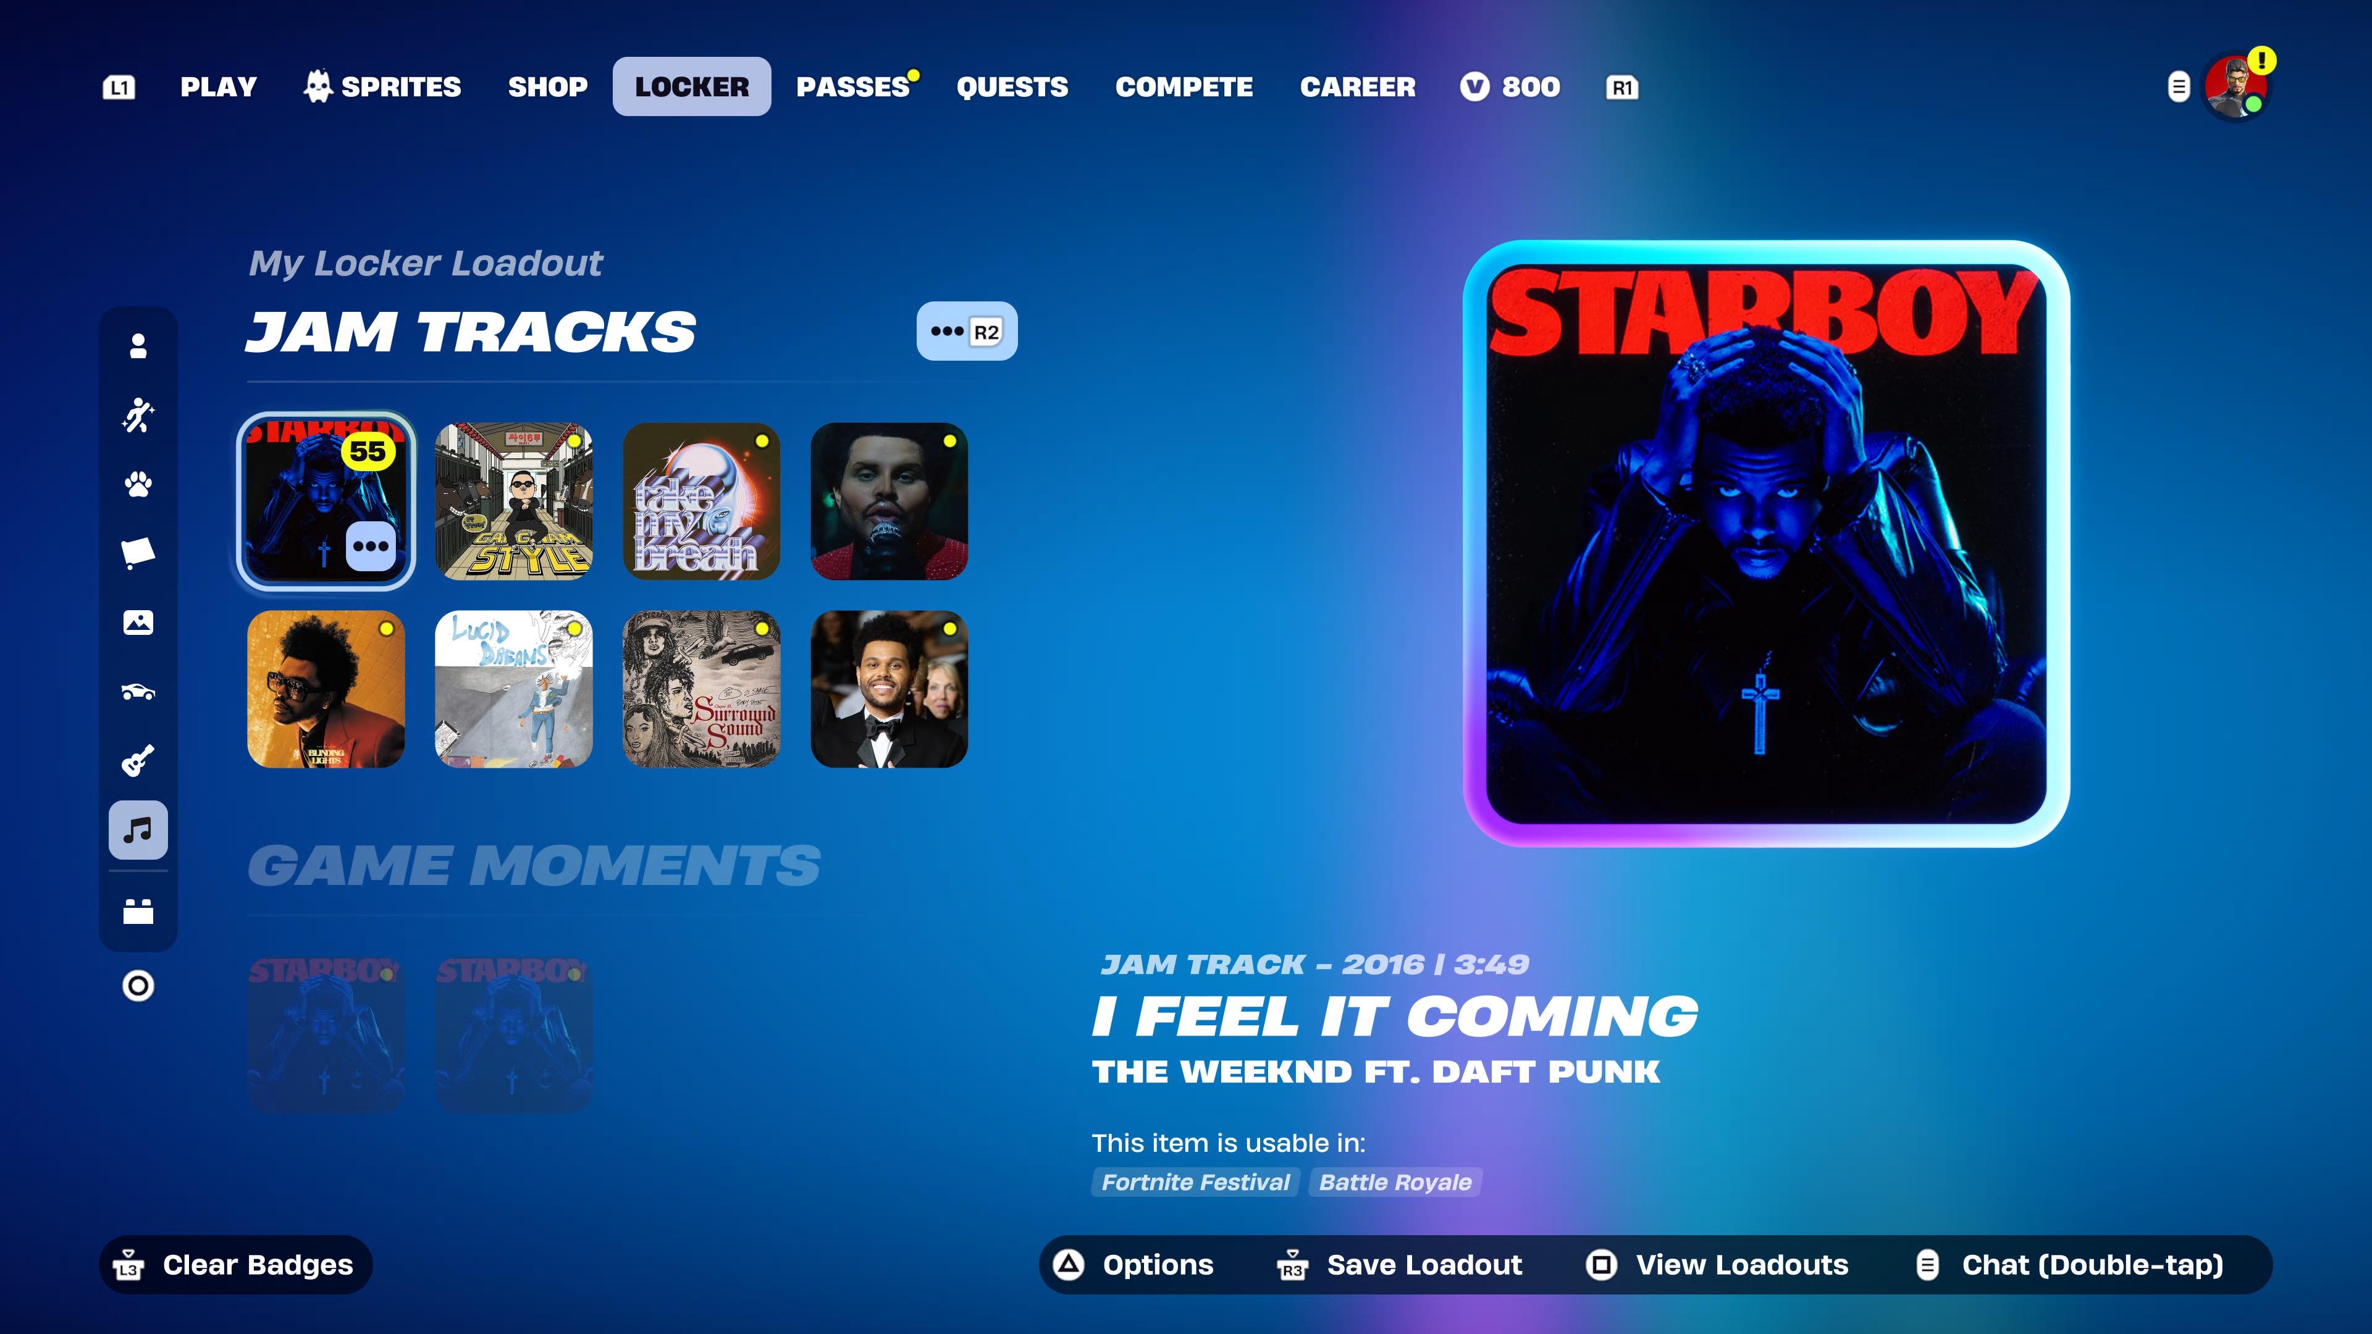This screenshot has height=1334, width=2372.
Task: Select second Starboy tile under Game Moments
Action: 514,1036
